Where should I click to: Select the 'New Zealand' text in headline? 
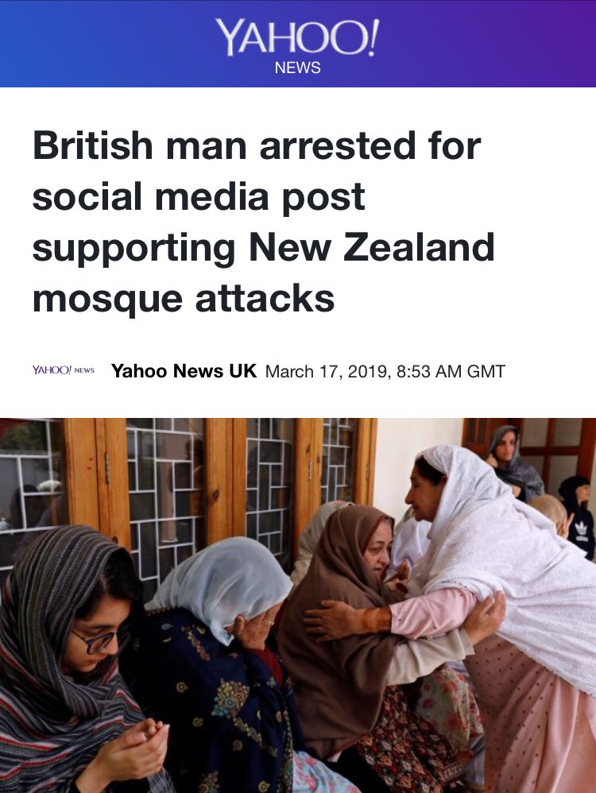click(371, 247)
